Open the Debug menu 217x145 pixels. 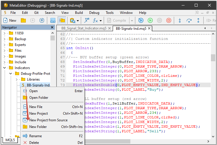94,13
